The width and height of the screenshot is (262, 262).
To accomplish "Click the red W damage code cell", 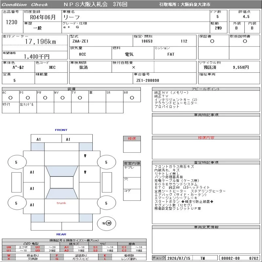I will [x=9, y=255].
